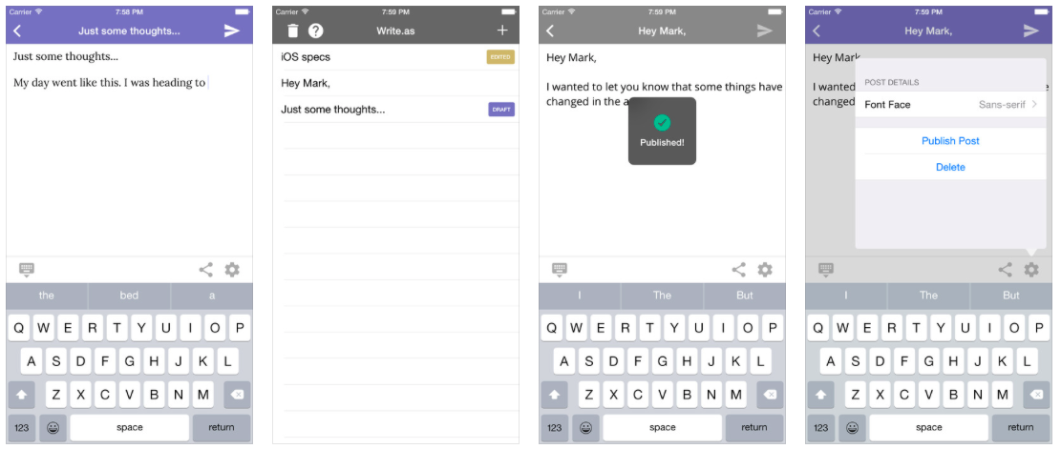Open 'Just some thoughts...' draft in list
This screenshot has height=449, width=1061.
point(395,110)
